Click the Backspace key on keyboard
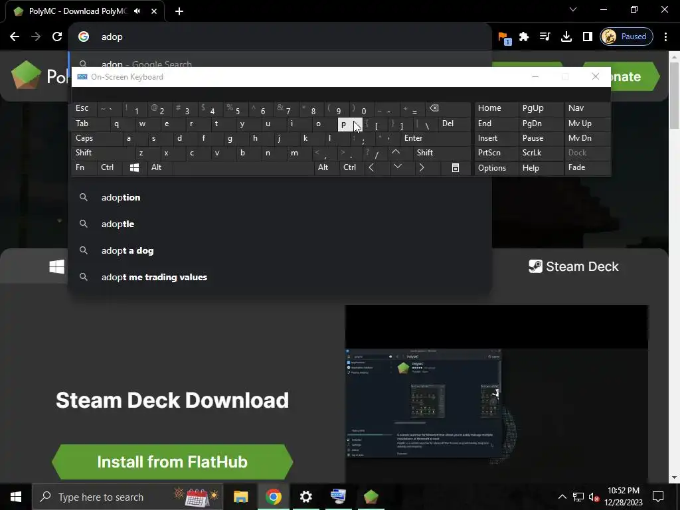The width and height of the screenshot is (680, 510). coord(448,109)
